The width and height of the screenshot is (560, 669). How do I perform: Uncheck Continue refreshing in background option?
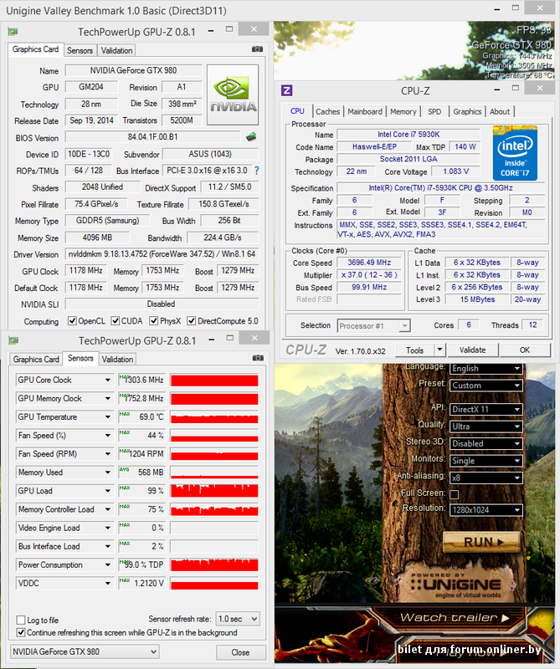pyautogui.click(x=20, y=632)
